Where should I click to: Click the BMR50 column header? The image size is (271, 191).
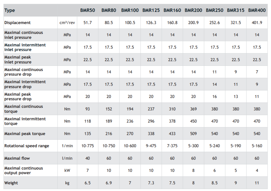87,10
